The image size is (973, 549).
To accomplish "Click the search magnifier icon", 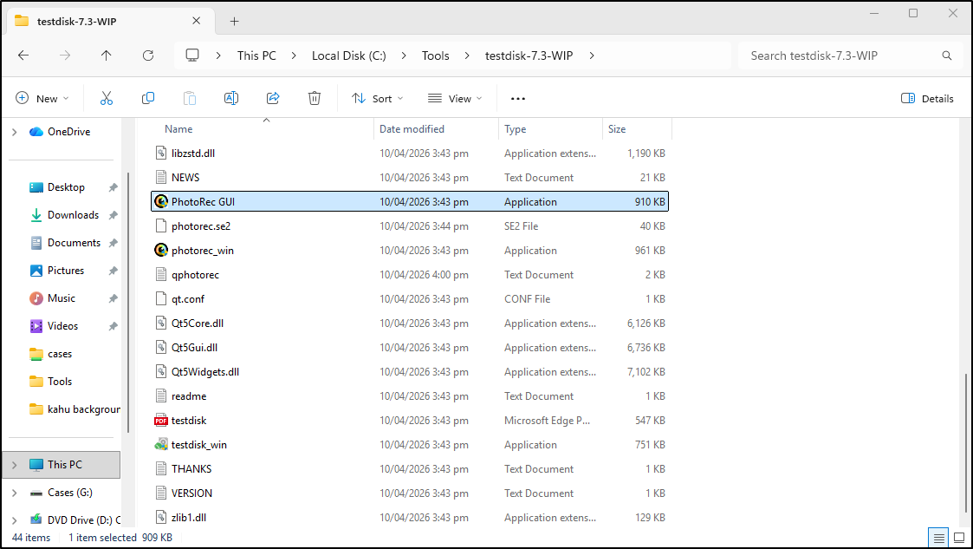I will point(947,56).
